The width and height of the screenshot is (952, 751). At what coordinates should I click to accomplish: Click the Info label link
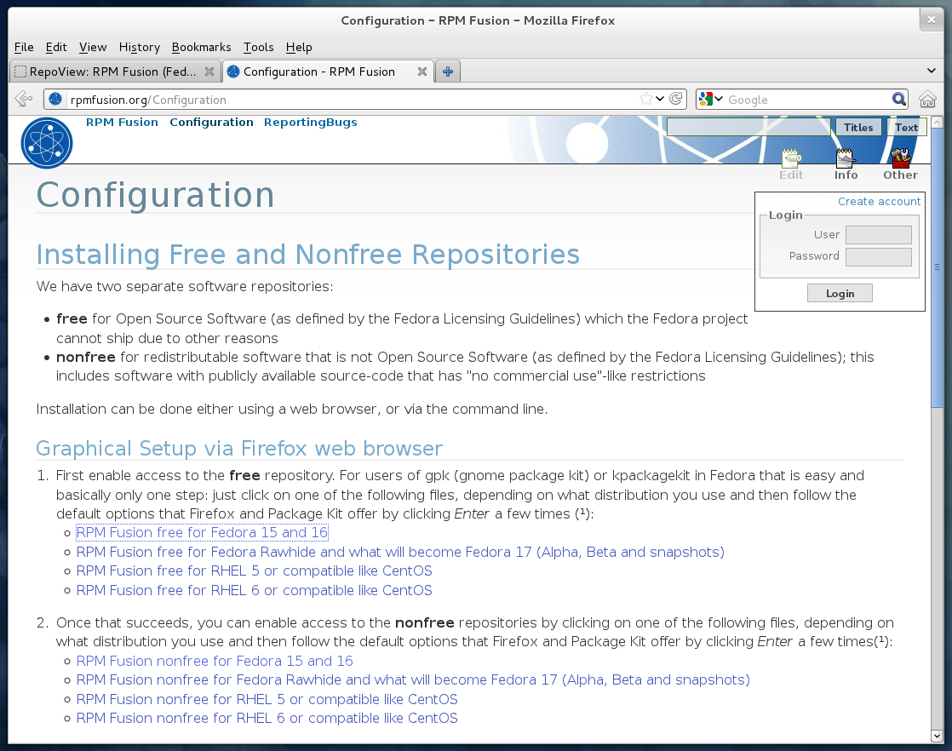pos(846,175)
